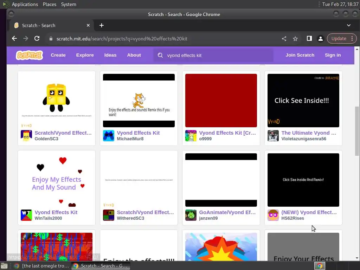Click Sign in link
360x270 pixels.
333,55
